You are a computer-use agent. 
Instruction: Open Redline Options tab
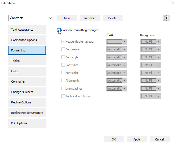27,102
